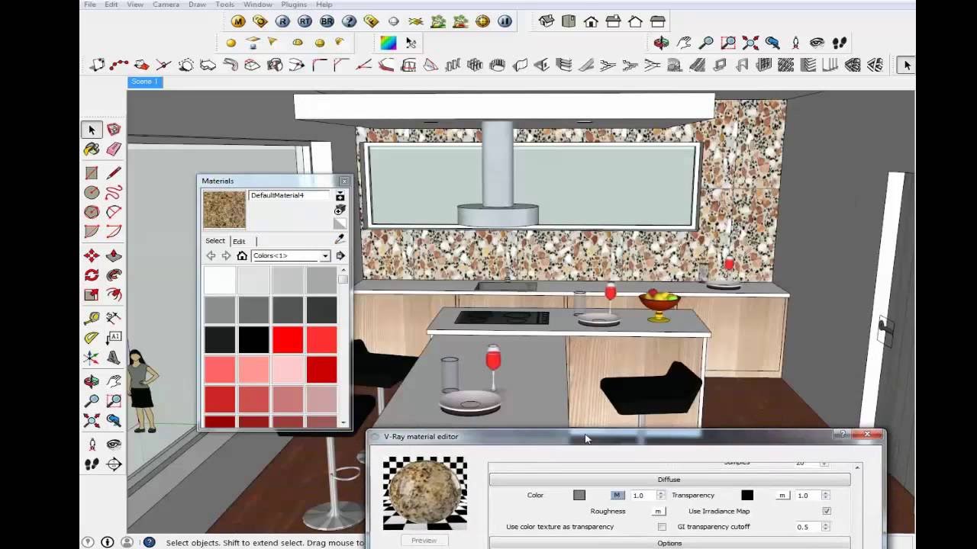Go to In Model home icon in Materials
The height and width of the screenshot is (549, 977).
242,256
